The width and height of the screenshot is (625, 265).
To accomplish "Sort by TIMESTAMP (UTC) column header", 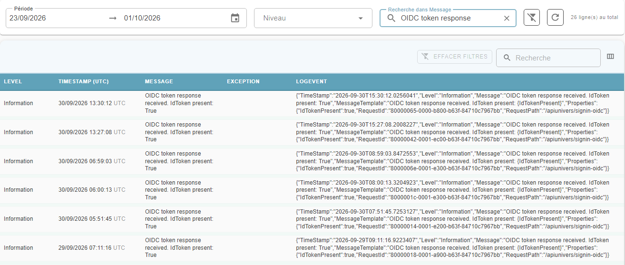I will click(84, 81).
